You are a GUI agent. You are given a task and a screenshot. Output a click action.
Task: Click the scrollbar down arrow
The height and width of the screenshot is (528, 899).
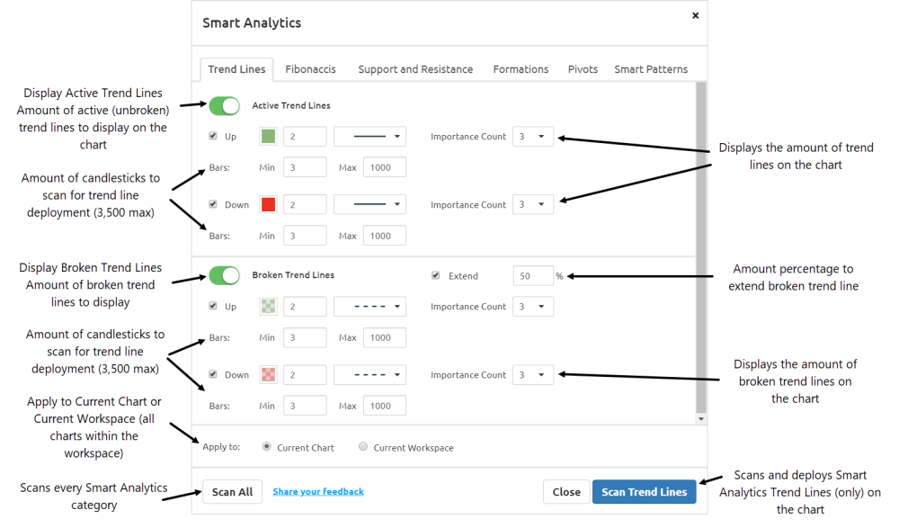pyautogui.click(x=700, y=419)
